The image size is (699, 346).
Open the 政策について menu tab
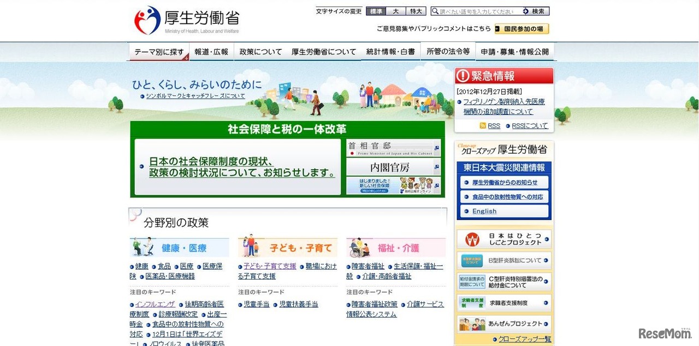coord(260,52)
